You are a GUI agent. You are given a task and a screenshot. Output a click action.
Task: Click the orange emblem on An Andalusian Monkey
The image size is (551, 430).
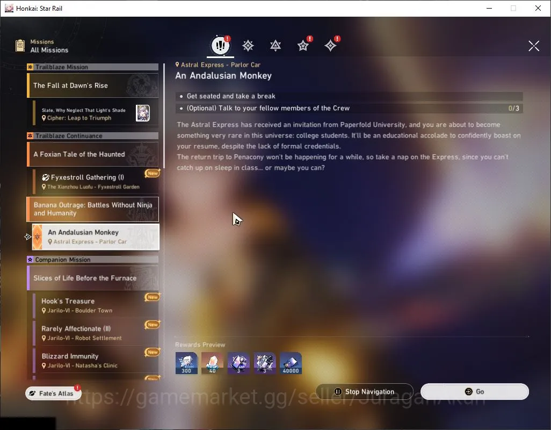[x=37, y=236]
